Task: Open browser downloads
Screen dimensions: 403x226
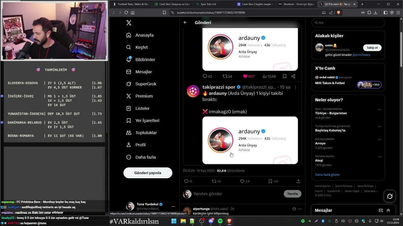Action: (376, 13)
